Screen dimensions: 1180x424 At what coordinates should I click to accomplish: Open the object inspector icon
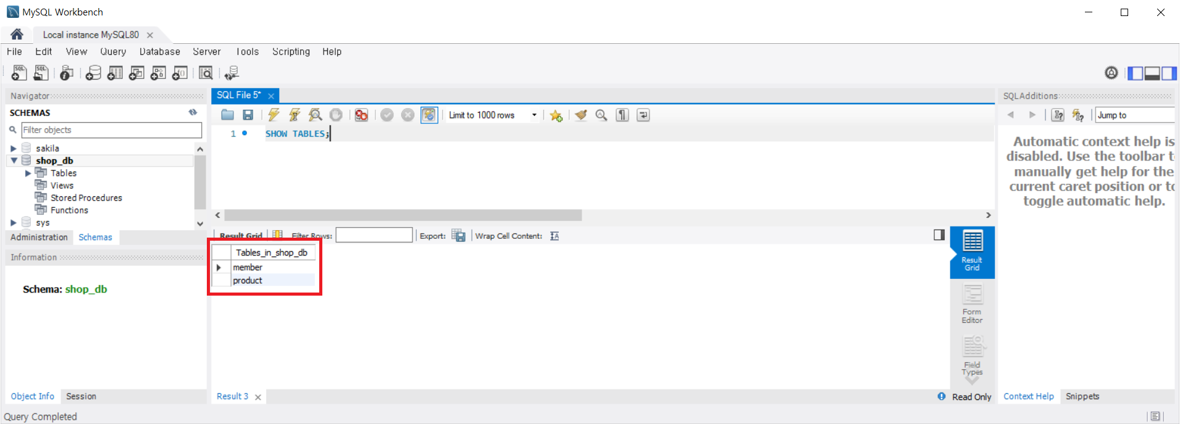click(67, 73)
